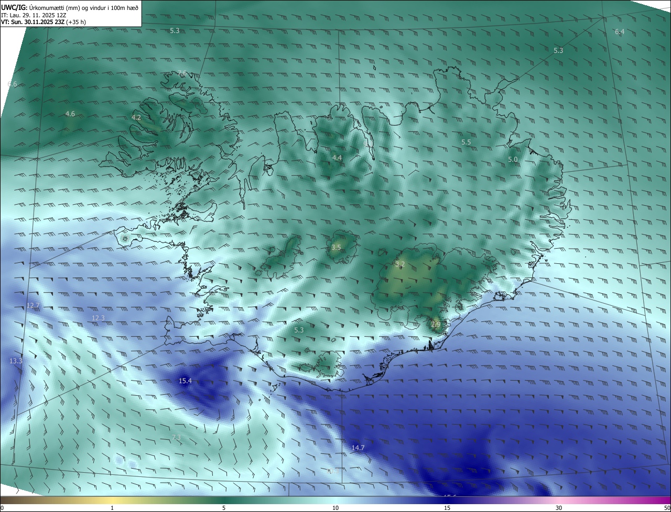Click the '1' tick on the colour scale
Viewport: 671px width, 512px height.
(112, 508)
